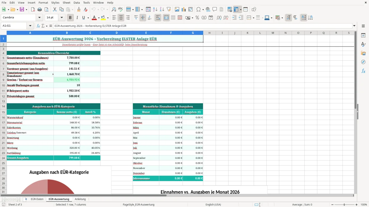Screen dimensions: 369x207
Task: Open the sidebar settings hamburger menu
Action: pos(363,26)
